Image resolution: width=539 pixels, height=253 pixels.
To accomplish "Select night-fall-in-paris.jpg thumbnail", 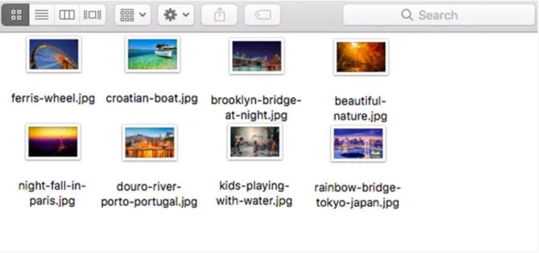I will pos(53,141).
